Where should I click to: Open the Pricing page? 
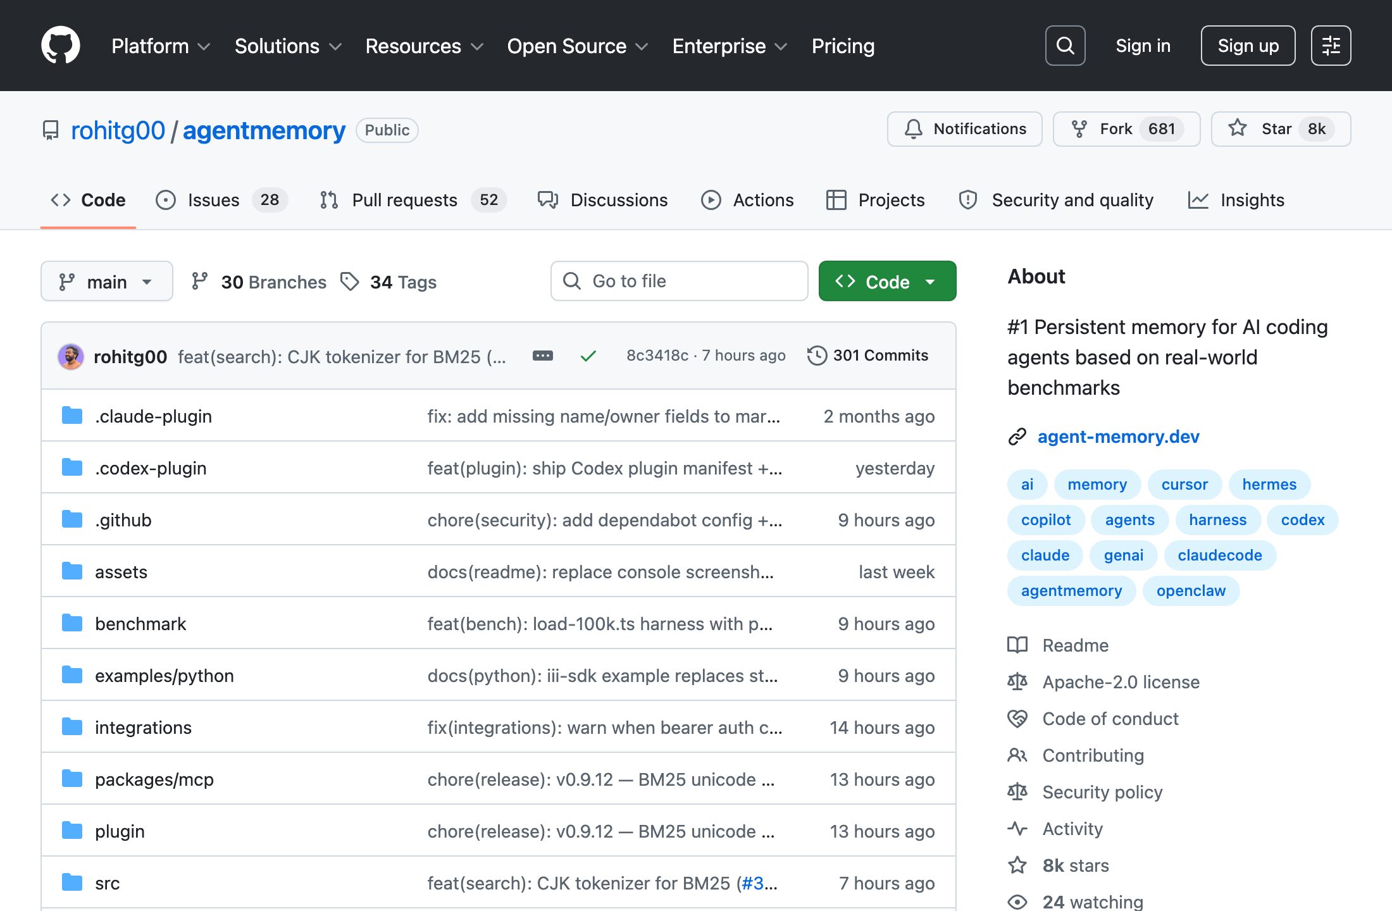[843, 46]
